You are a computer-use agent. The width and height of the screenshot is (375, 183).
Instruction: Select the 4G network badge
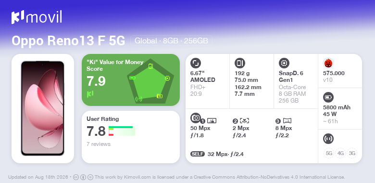340,153
